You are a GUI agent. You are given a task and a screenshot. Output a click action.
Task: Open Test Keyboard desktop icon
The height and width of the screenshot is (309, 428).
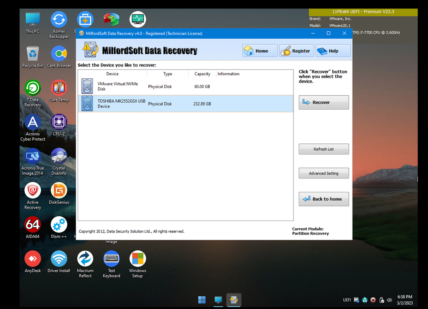[x=111, y=264]
